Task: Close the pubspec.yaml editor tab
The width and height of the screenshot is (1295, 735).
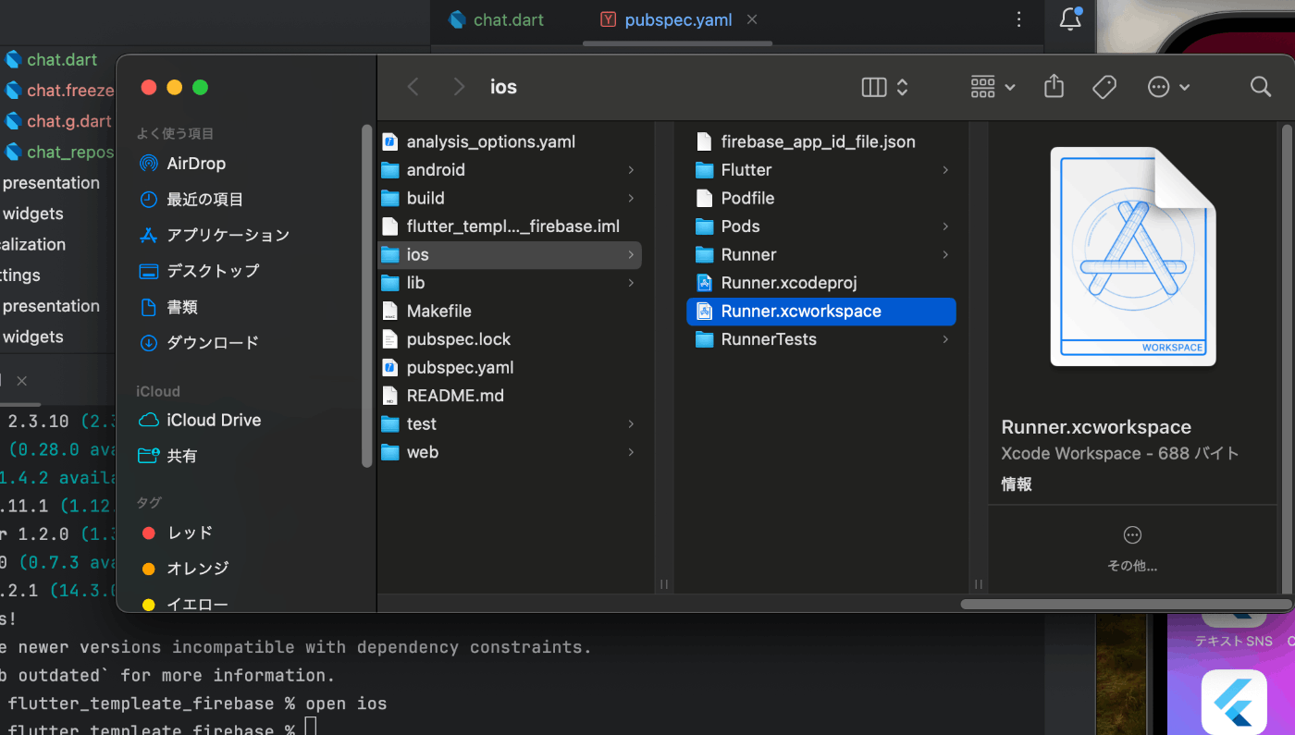Action: [752, 19]
